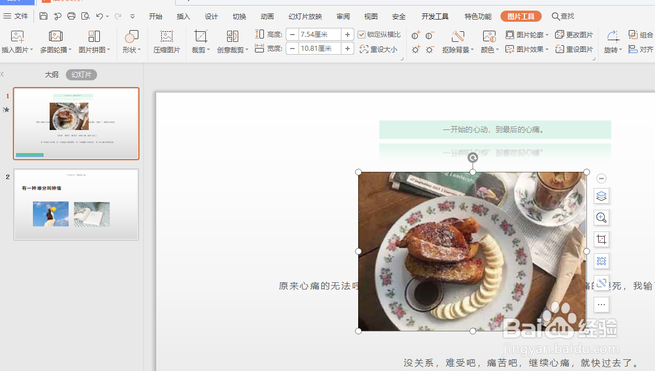
Task: Click the crop floating button beside image
Action: [601, 239]
